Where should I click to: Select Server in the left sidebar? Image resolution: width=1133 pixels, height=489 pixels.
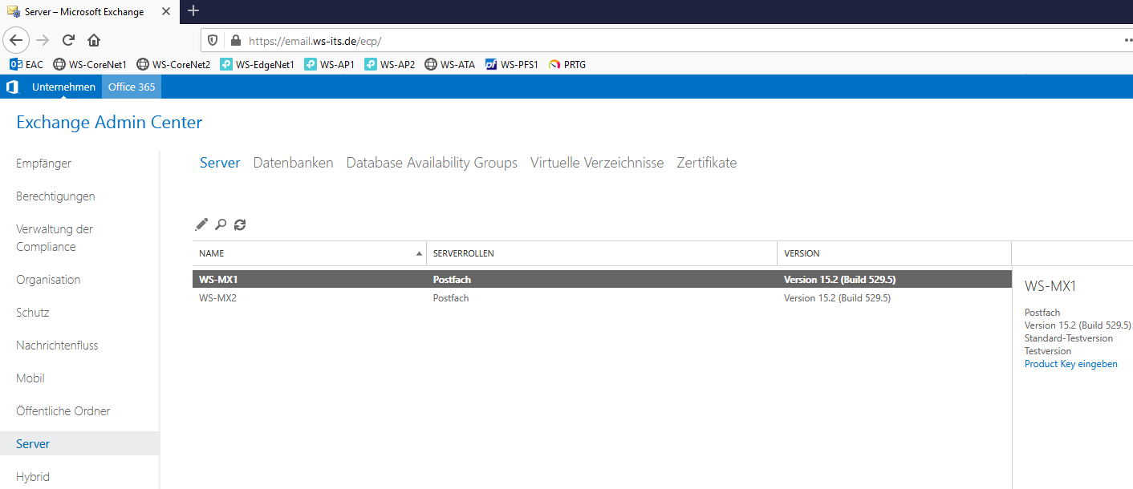click(x=79, y=444)
